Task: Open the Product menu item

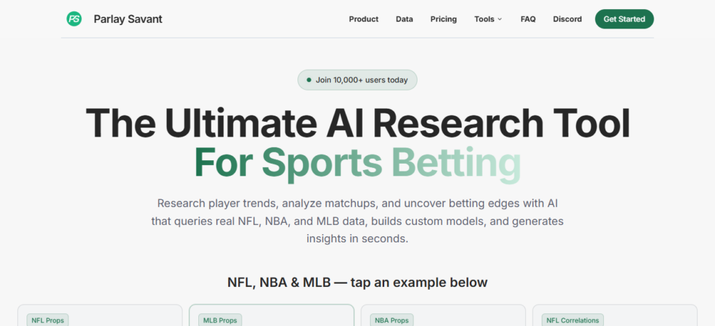Action: 363,19
